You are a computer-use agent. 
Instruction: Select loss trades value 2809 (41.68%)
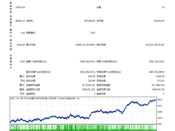[x=157, y=72]
